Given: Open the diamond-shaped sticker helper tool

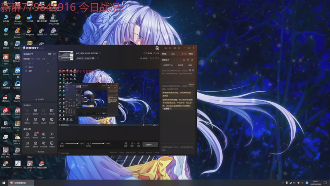Looking at the screenshot, I should point(44,120).
